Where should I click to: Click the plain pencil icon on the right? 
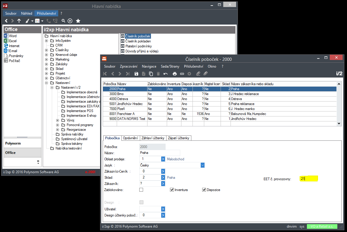point(206,73)
